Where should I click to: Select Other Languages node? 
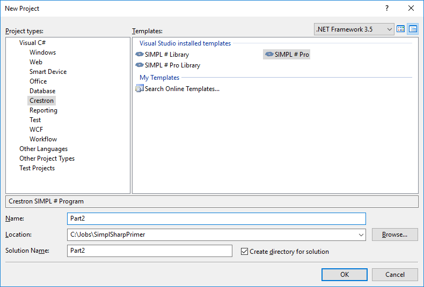[x=43, y=149]
